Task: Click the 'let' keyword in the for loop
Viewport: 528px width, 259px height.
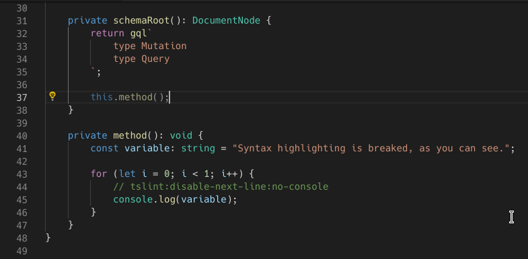Action: click(127, 174)
